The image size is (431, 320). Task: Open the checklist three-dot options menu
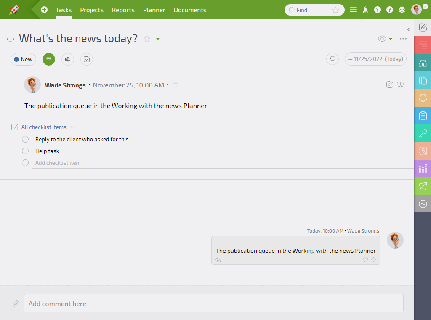click(x=73, y=127)
